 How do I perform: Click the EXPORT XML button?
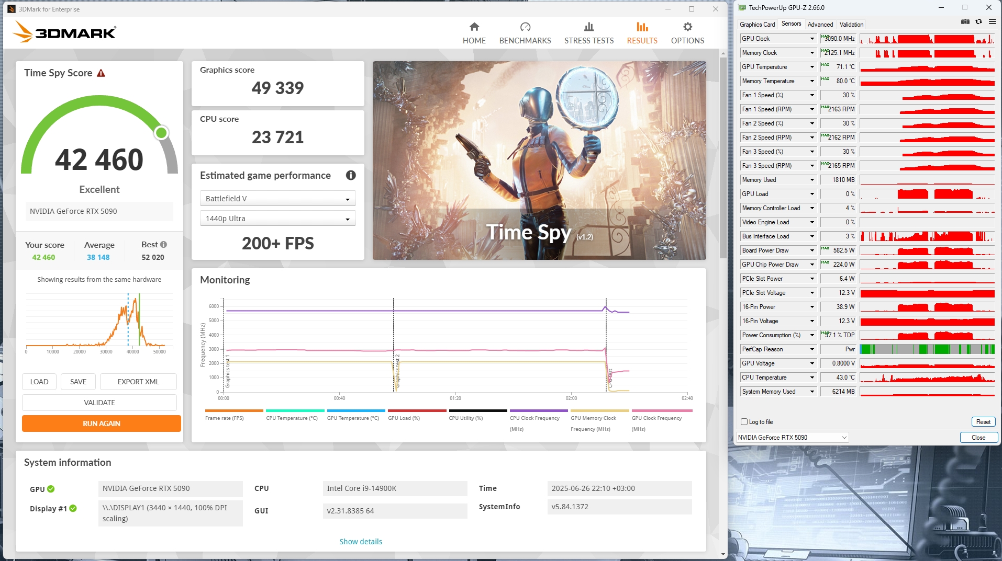point(138,382)
